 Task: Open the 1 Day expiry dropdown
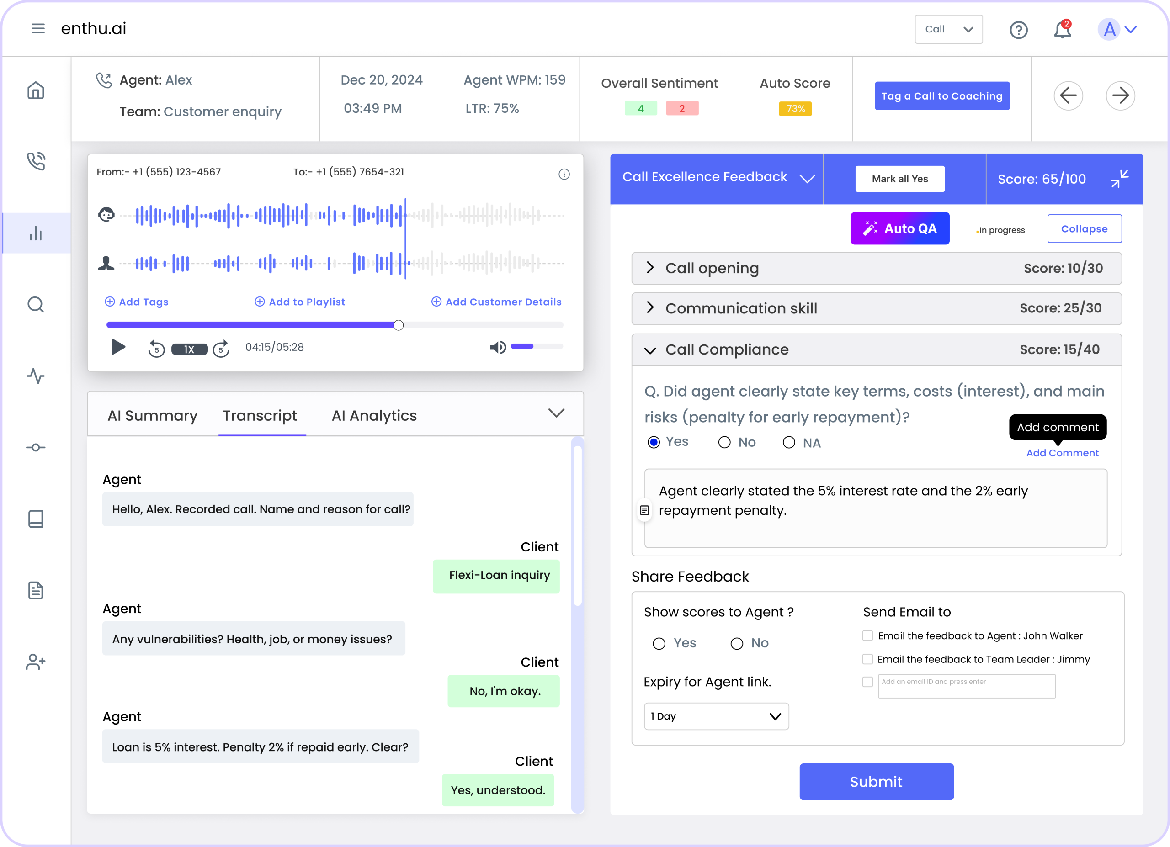pos(716,716)
